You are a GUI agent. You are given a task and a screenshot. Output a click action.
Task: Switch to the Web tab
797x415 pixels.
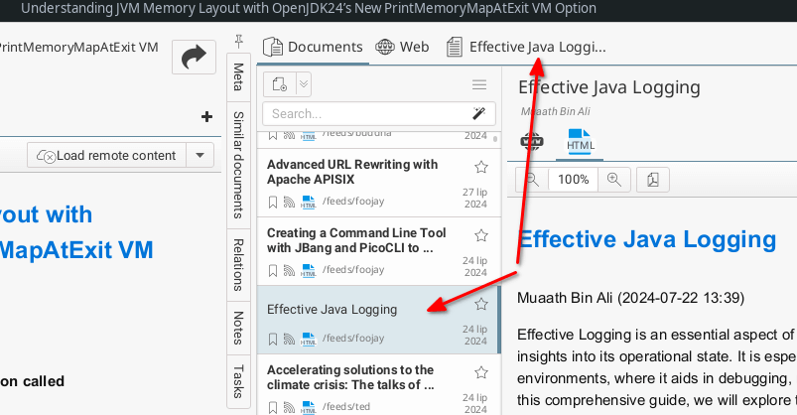point(402,47)
